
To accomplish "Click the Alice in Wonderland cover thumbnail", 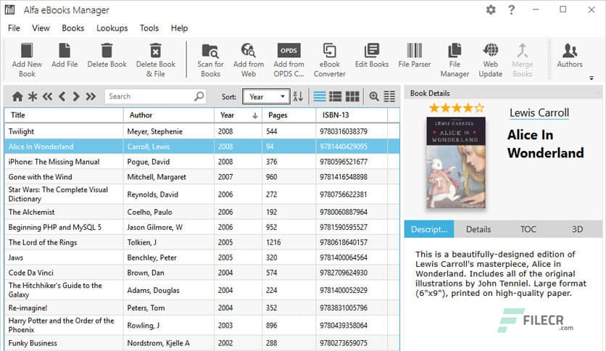I will (456, 162).
